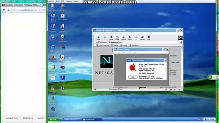Select the Windows Media Player desktop icon
Image resolution: width=219 pixels, height=123 pixels.
pyautogui.click(x=62, y=38)
